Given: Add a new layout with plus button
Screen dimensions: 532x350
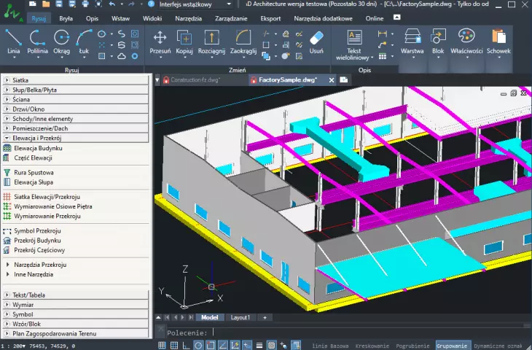Looking at the screenshot, I should (265, 317).
